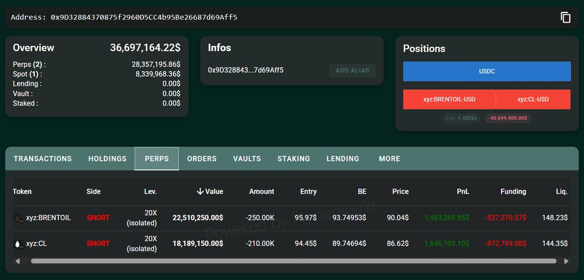
Task: Click the ADD ALIAS button
Action: 352,71
